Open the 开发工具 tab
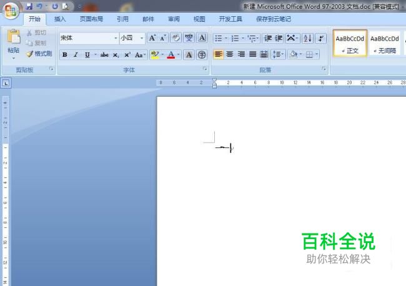The height and width of the screenshot is (286, 406). (230, 19)
